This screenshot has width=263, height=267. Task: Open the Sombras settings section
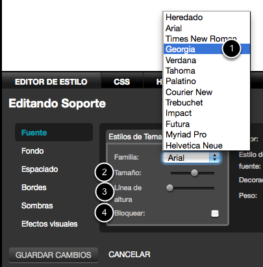pos(37,206)
